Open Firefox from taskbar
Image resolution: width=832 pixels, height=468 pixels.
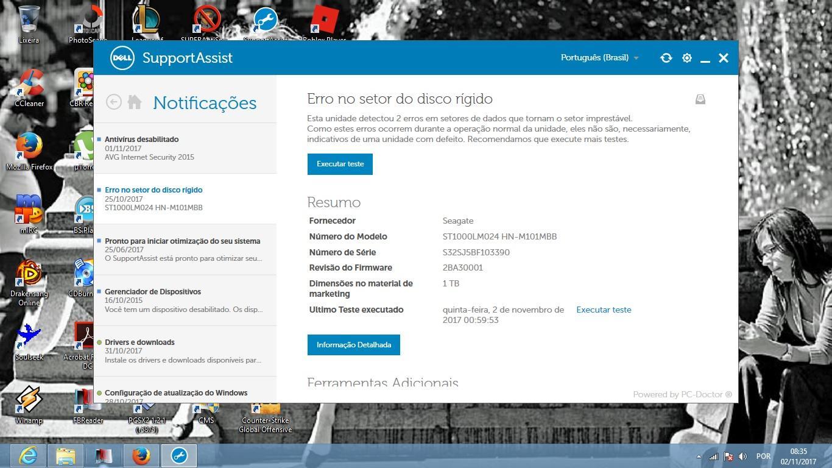pyautogui.click(x=141, y=456)
